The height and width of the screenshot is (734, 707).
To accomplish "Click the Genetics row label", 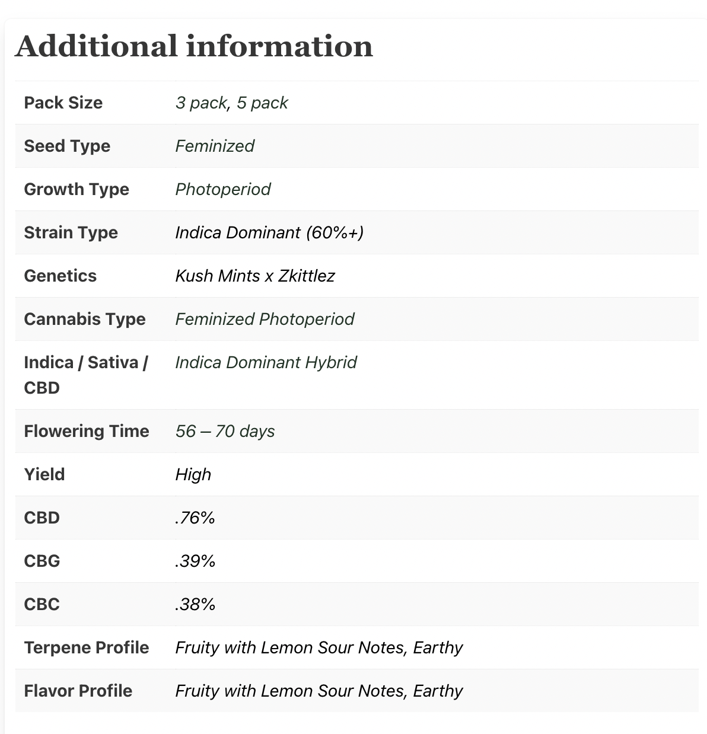I will coord(60,276).
